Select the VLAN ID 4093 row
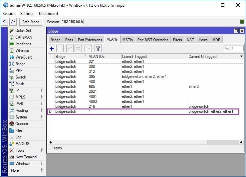Viewport: 246px width, 177px height. pos(146,101)
